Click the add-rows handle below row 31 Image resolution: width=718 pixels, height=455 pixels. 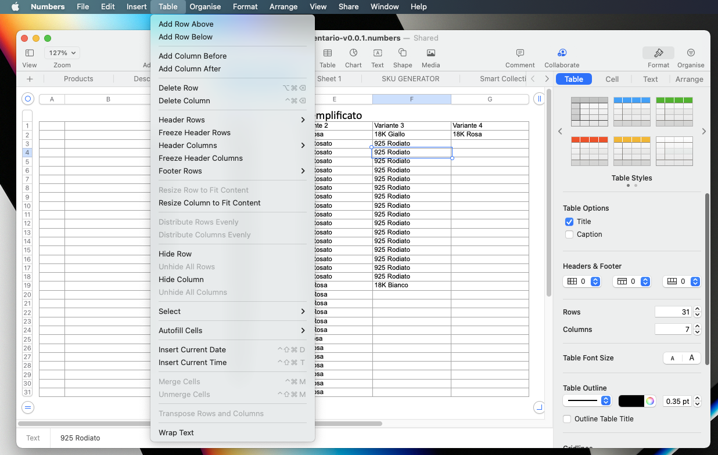tap(28, 407)
